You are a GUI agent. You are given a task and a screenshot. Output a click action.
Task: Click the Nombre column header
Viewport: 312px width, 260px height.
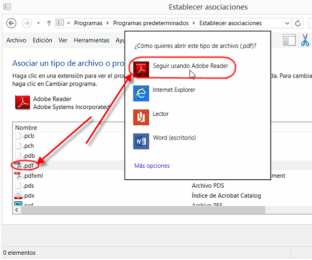(x=26, y=127)
